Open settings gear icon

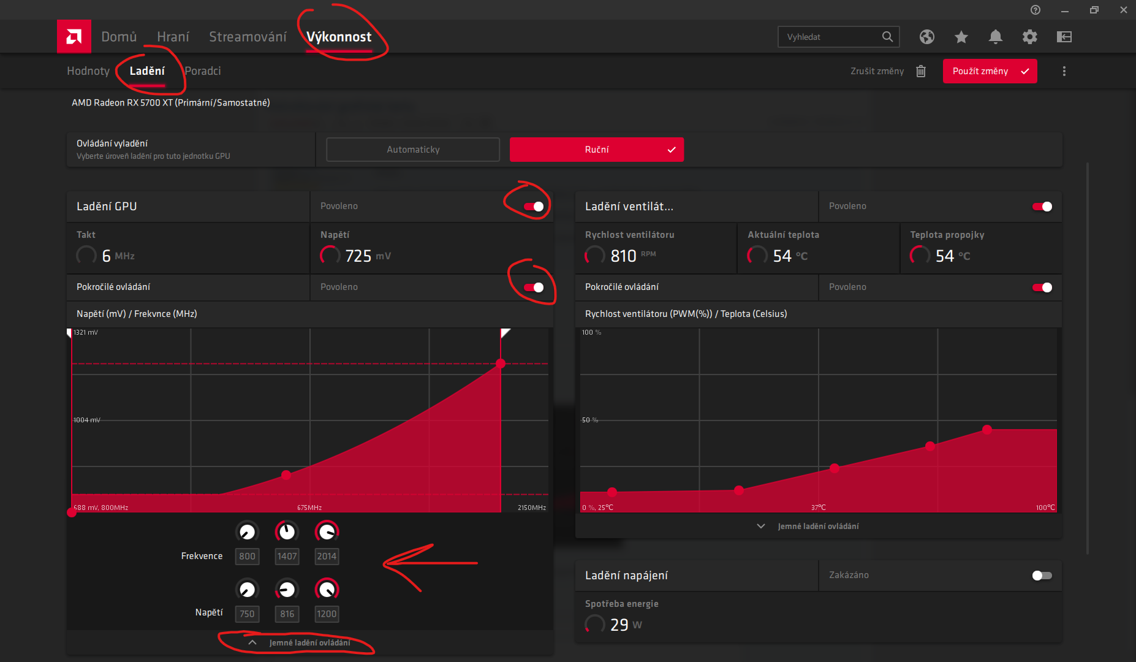(1030, 37)
